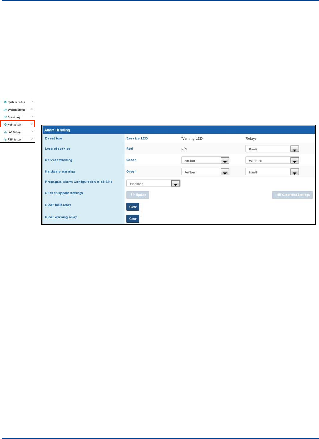Open the LAN Setup menu item
This screenshot has width=319, height=439.
pyautogui.click(x=17, y=132)
